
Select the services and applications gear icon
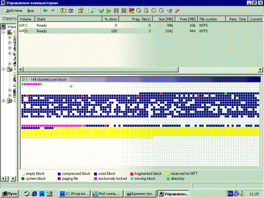pos(10,101)
